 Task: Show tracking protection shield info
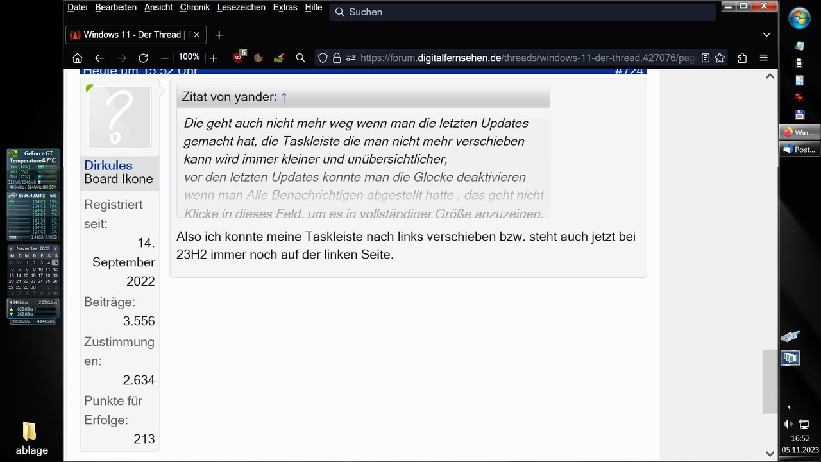(x=323, y=58)
